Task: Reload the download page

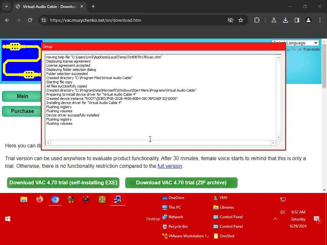Action: coord(30,20)
